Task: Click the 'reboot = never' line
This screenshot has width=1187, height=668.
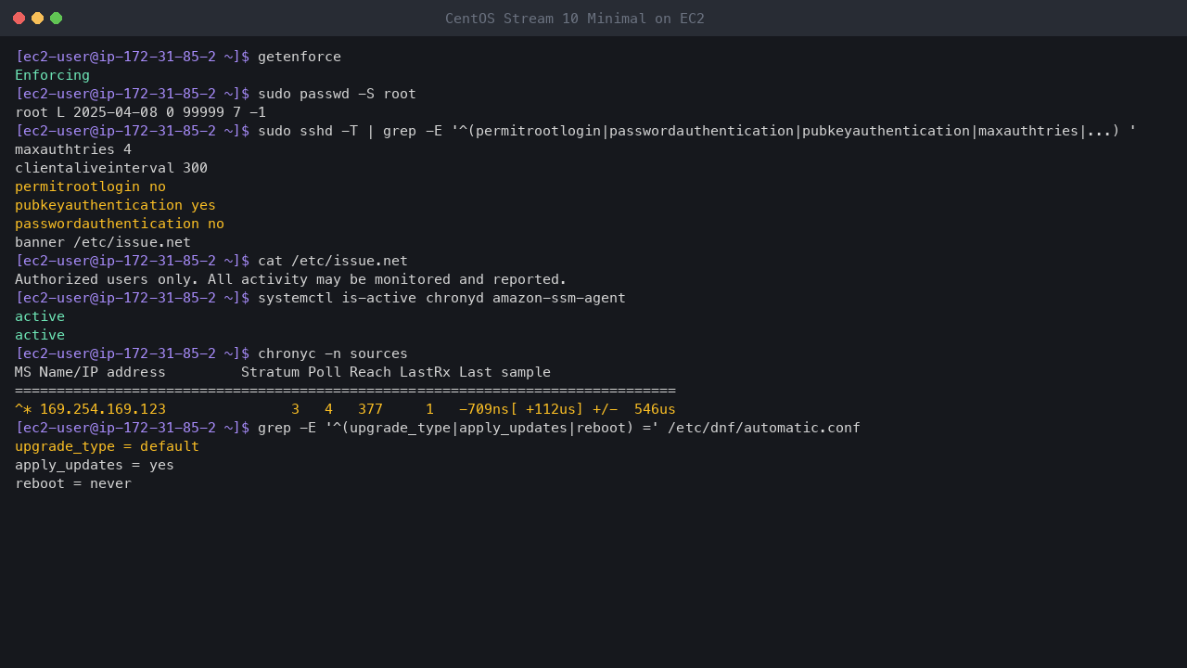Action: click(73, 483)
